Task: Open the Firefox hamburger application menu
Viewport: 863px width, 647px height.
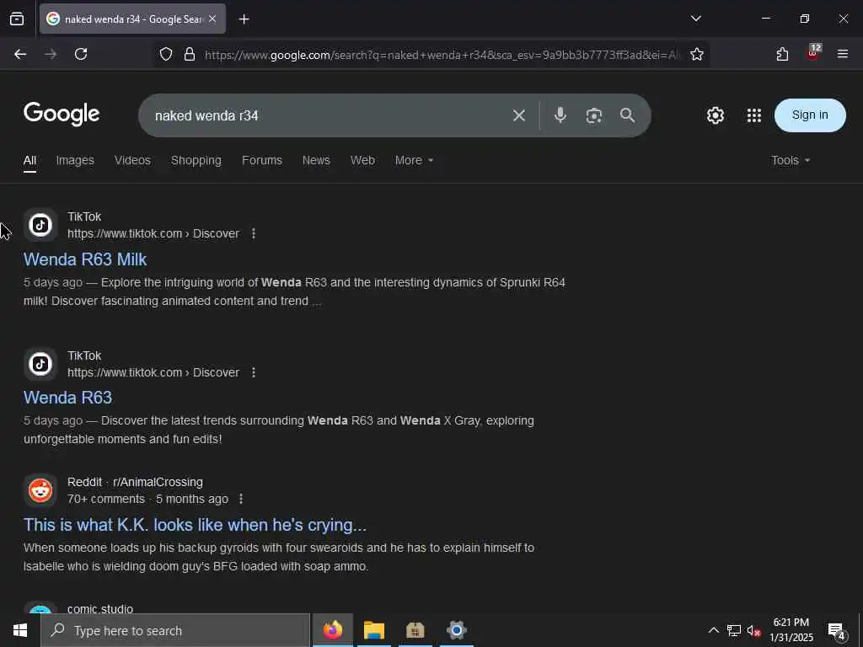Action: (843, 54)
